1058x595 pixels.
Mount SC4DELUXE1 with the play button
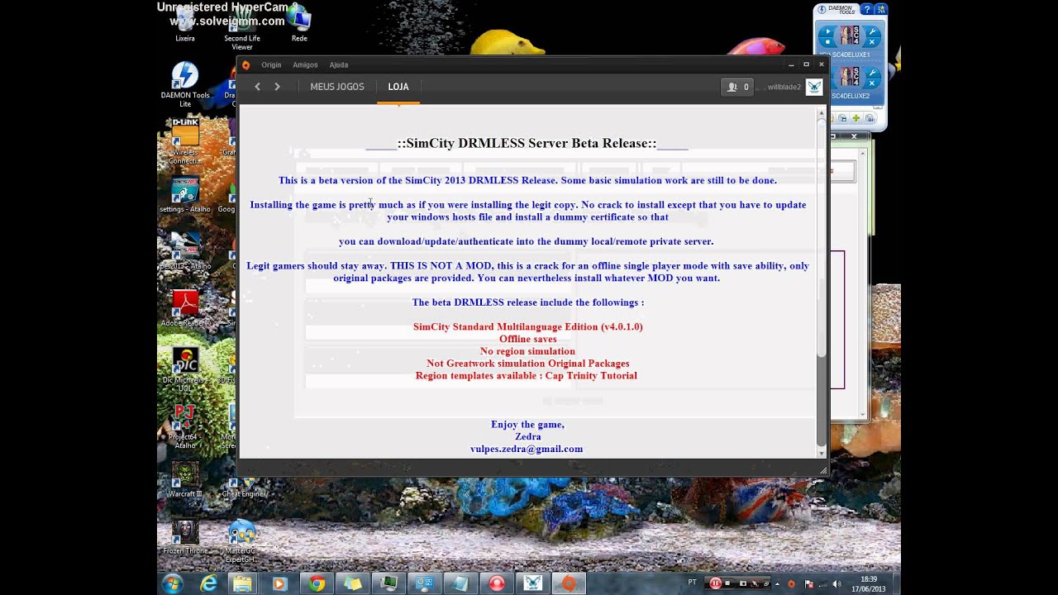coord(828,31)
